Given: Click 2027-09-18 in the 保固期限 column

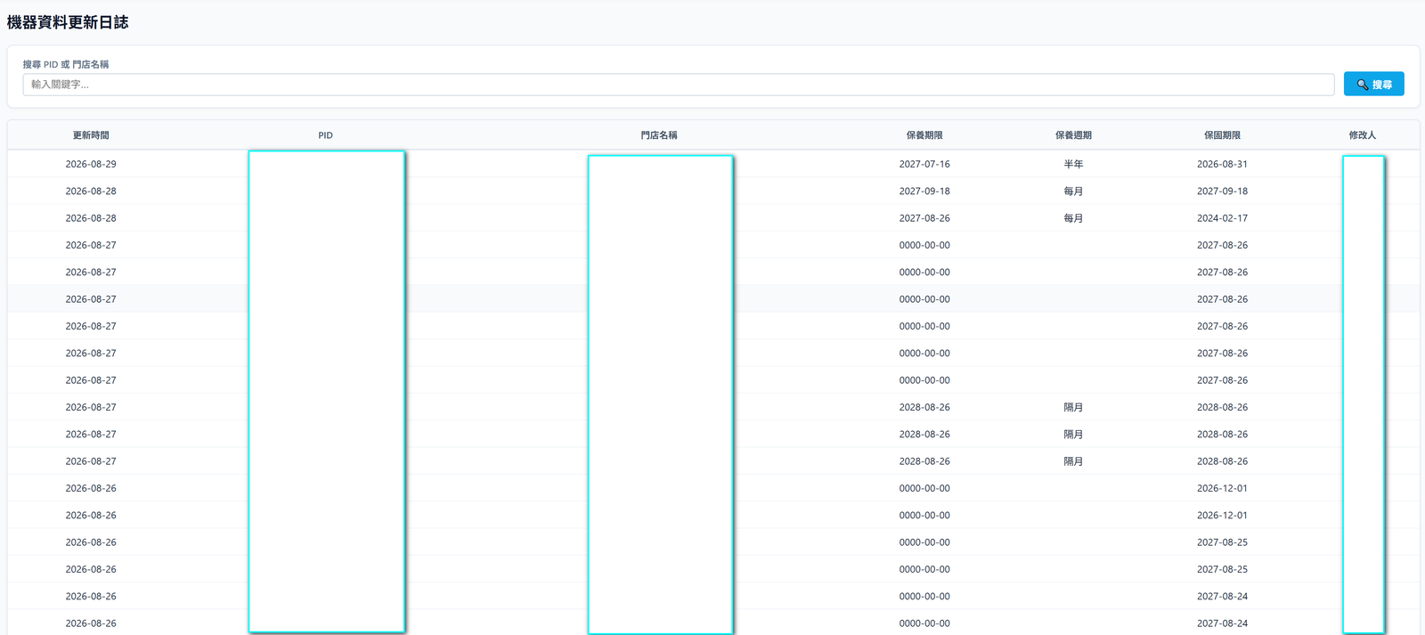Looking at the screenshot, I should (x=1222, y=191).
